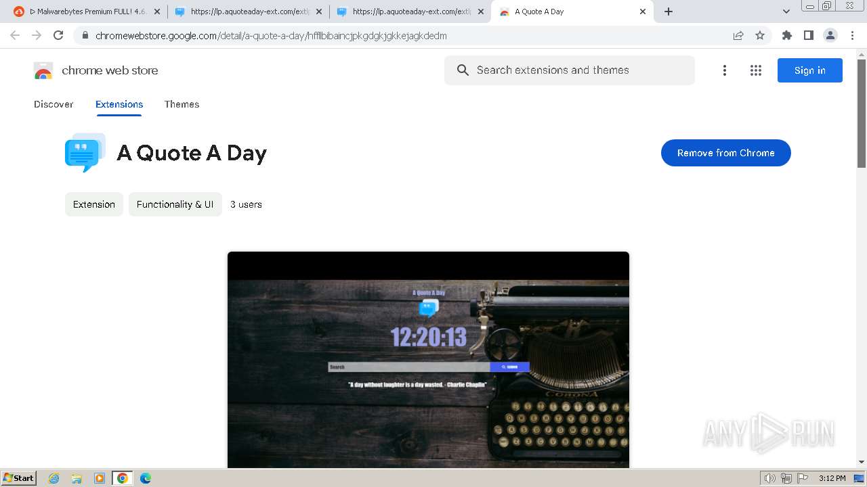Image resolution: width=867 pixels, height=487 pixels.
Task: Open File Explorer from the taskbar
Action: click(77, 478)
